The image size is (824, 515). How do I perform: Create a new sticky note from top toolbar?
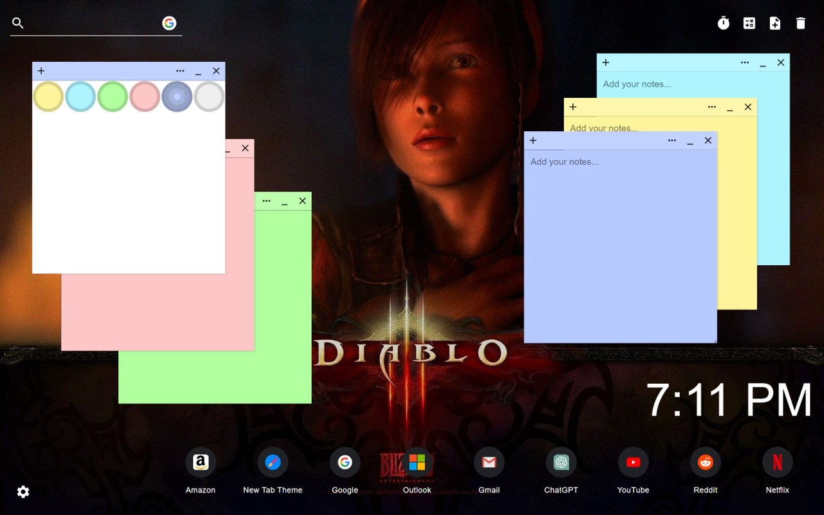click(x=775, y=23)
